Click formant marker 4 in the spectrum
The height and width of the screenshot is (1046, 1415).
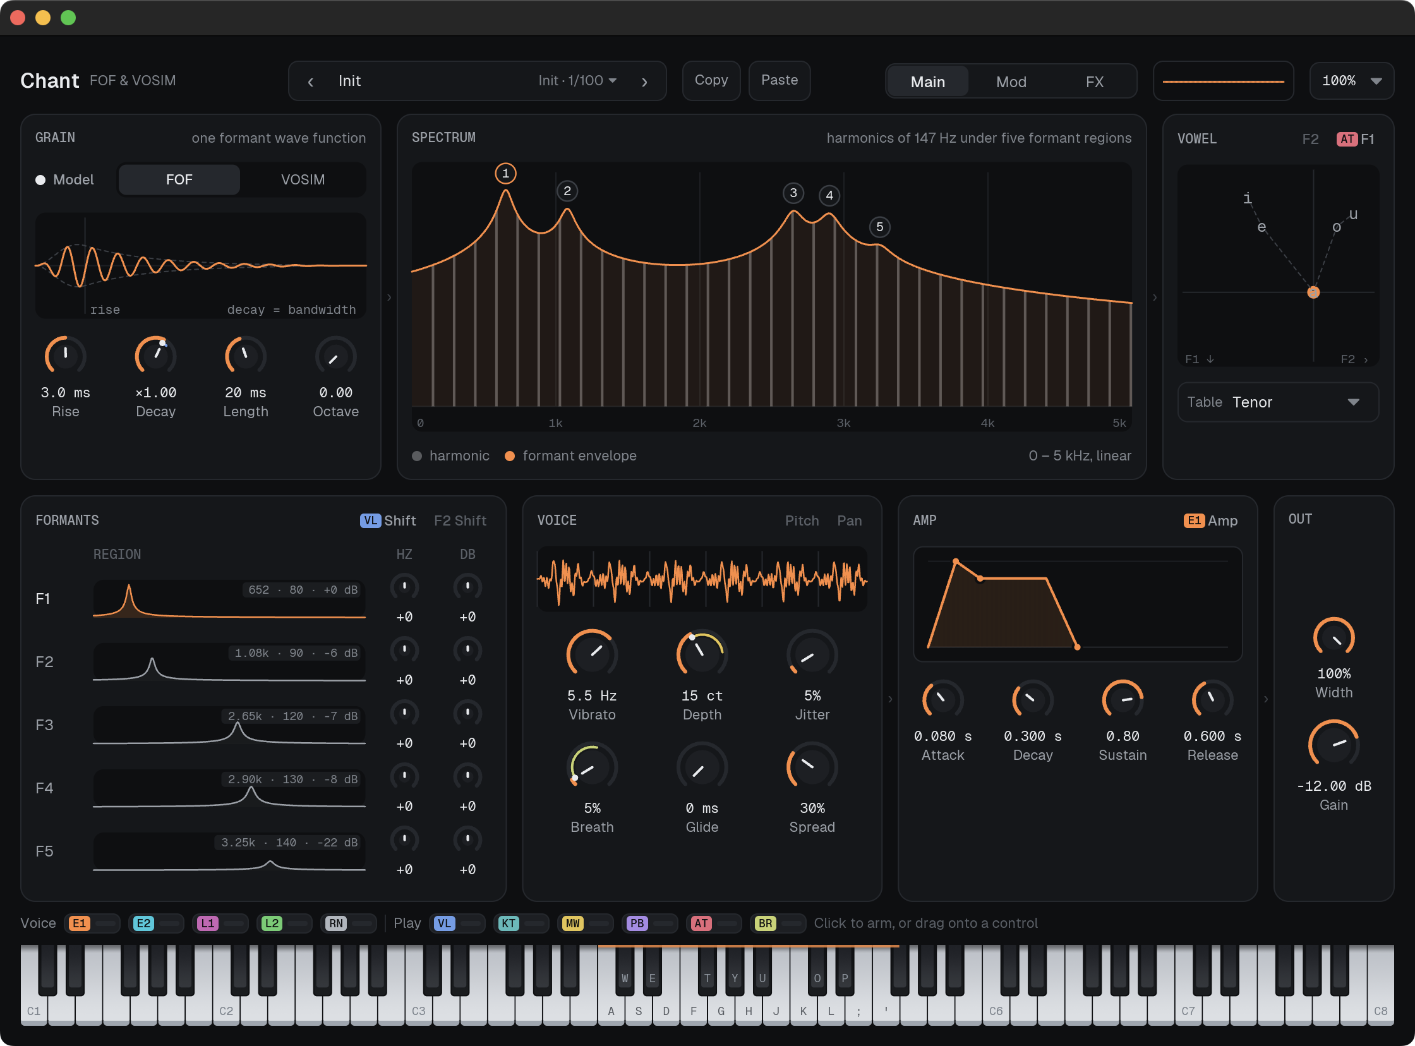(x=829, y=195)
